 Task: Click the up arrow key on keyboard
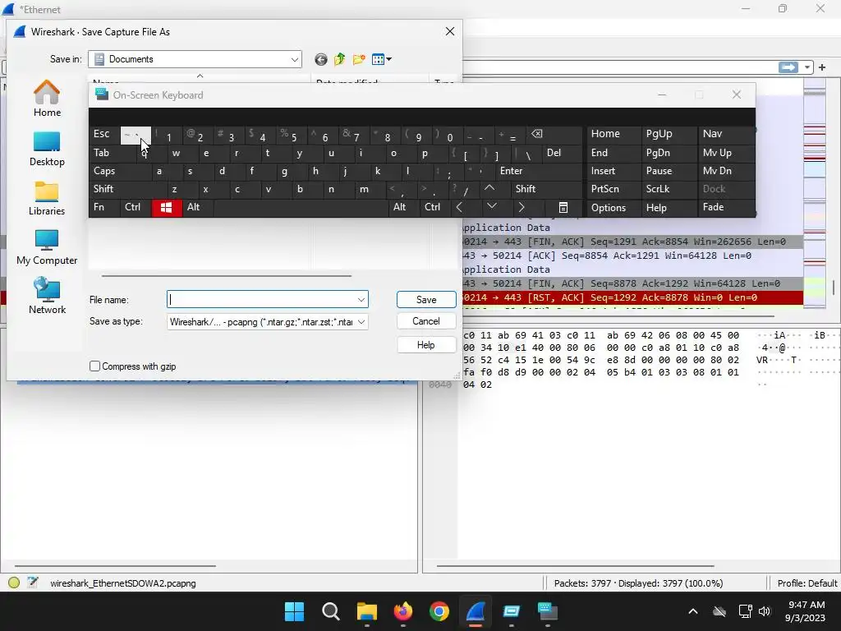489,188
